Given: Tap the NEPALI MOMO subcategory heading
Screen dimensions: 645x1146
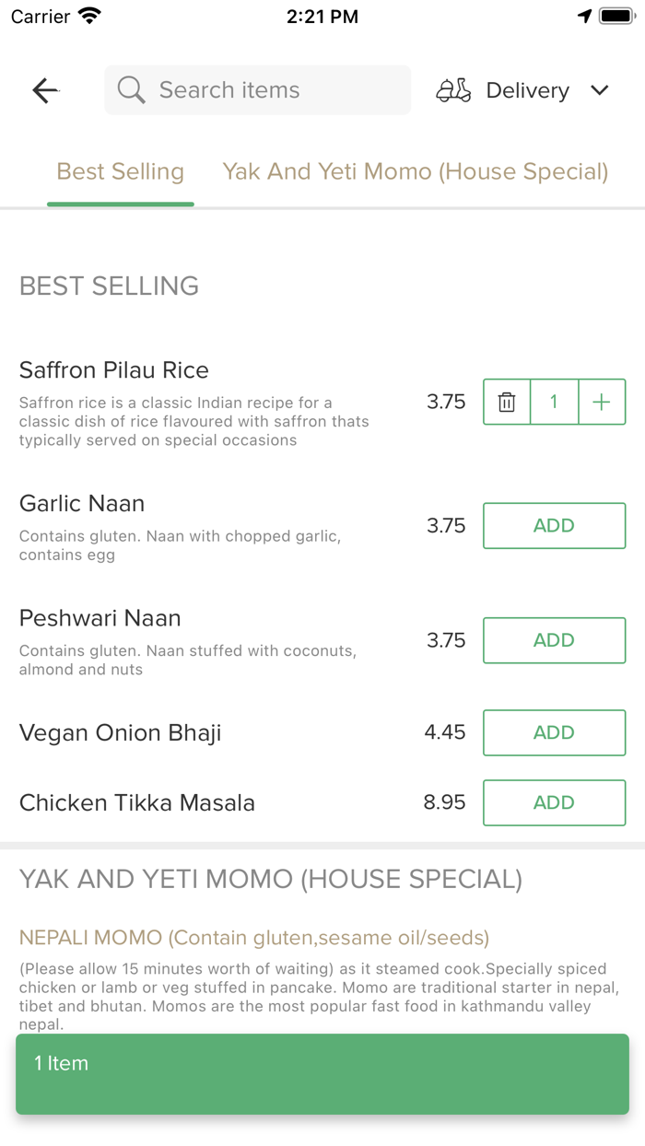Looking at the screenshot, I should [254, 938].
